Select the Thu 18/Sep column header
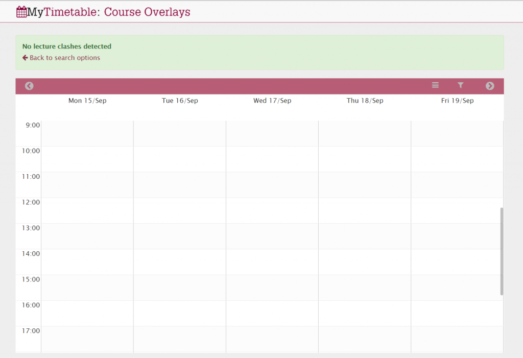523x358 pixels. 365,101
